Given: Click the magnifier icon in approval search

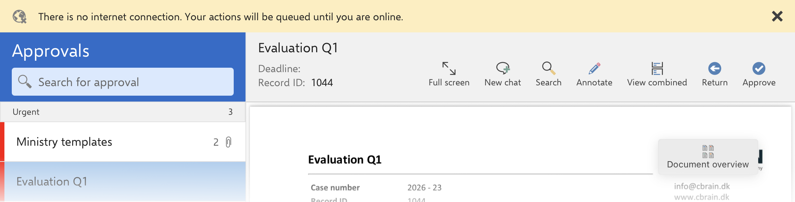Looking at the screenshot, I should (x=25, y=81).
